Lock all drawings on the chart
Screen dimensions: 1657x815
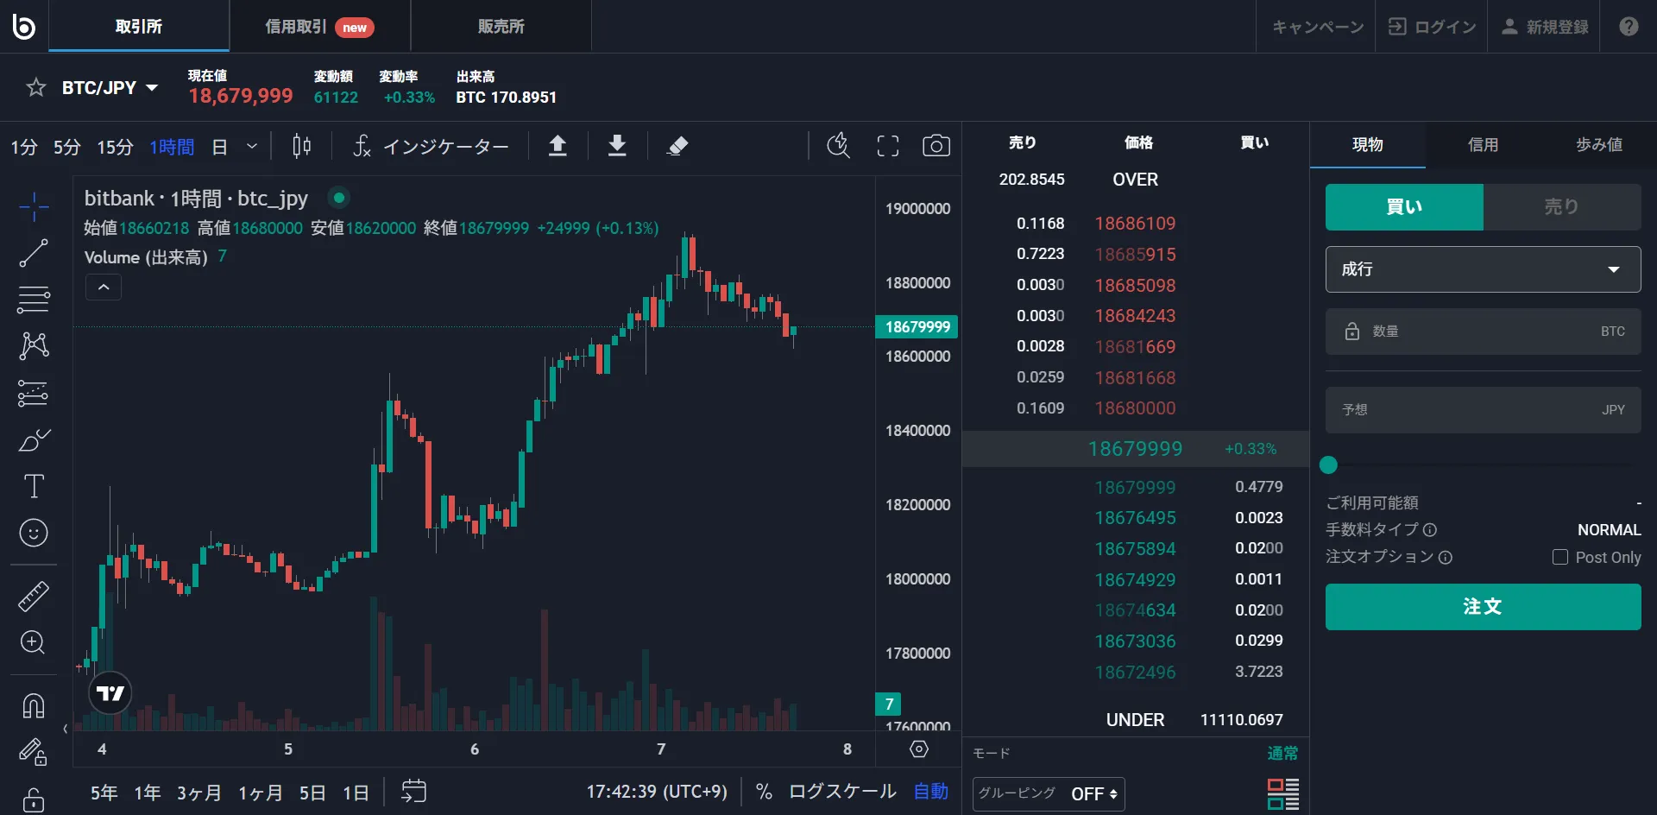[x=35, y=799]
